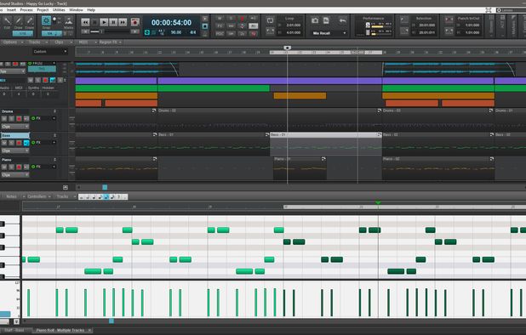Open the Insert menu
This screenshot has height=335, width=526.
click(x=11, y=10)
